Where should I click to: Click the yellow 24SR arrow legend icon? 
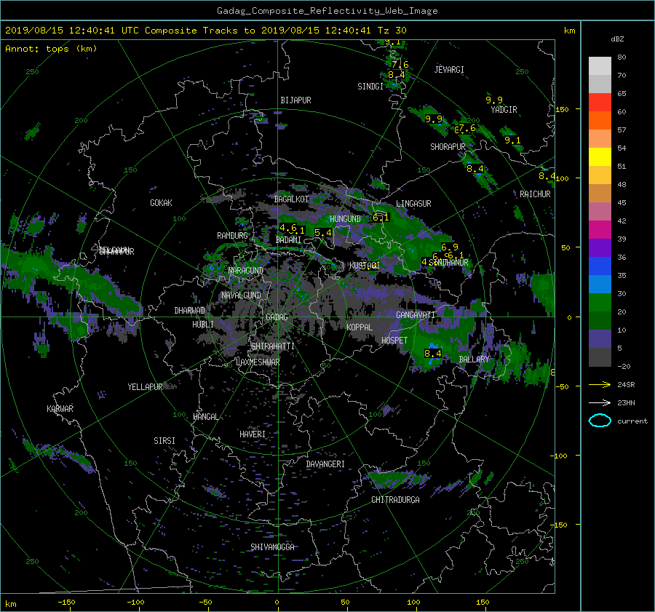pos(600,384)
